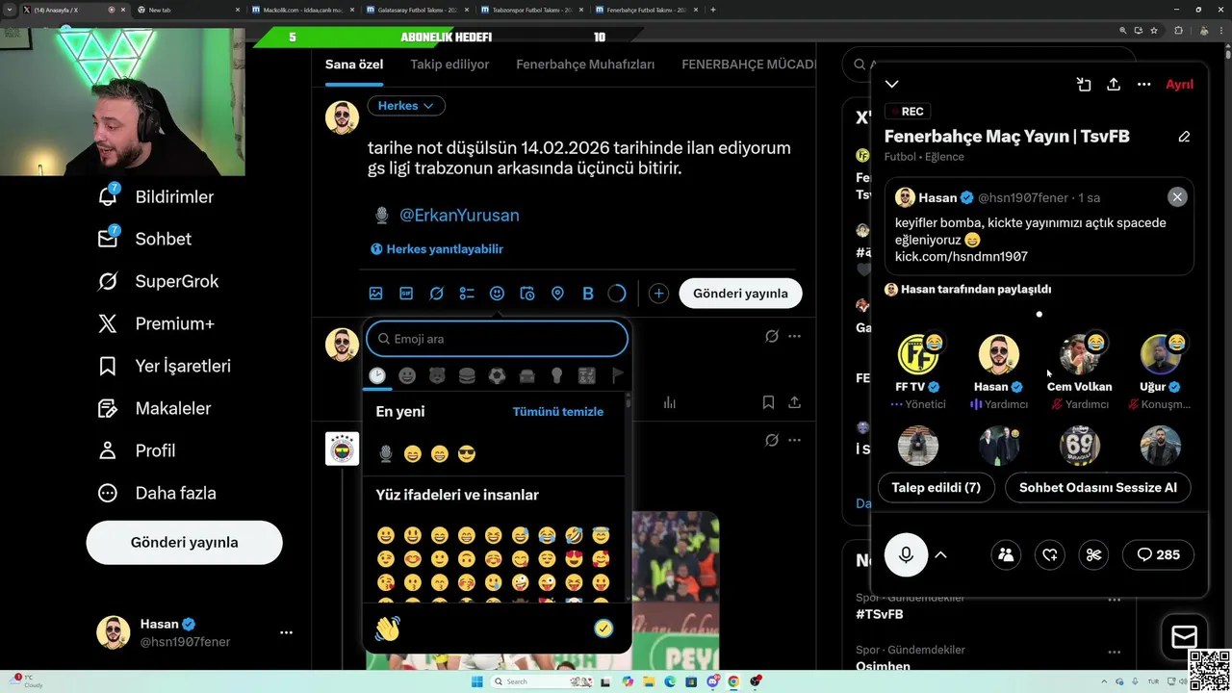1232x693 pixels.
Task: Open Makaleler in sidebar
Action: click(x=153, y=408)
